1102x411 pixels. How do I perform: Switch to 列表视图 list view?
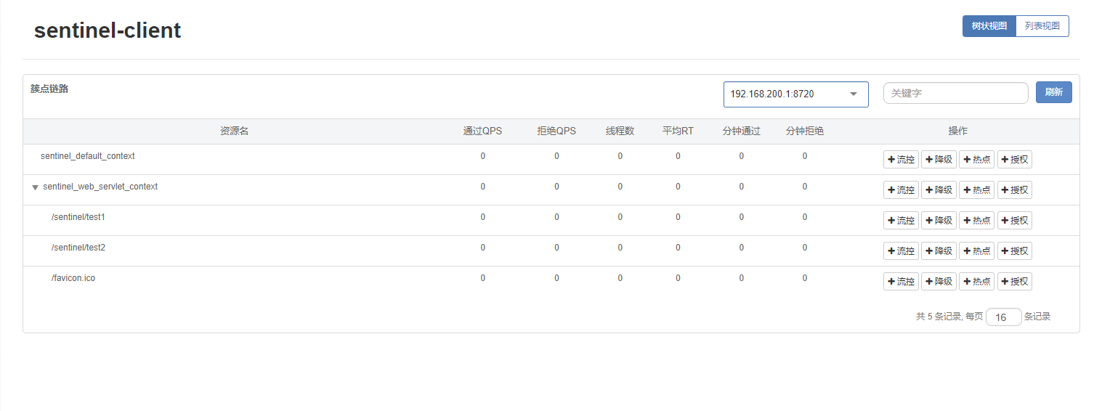[x=1042, y=26]
